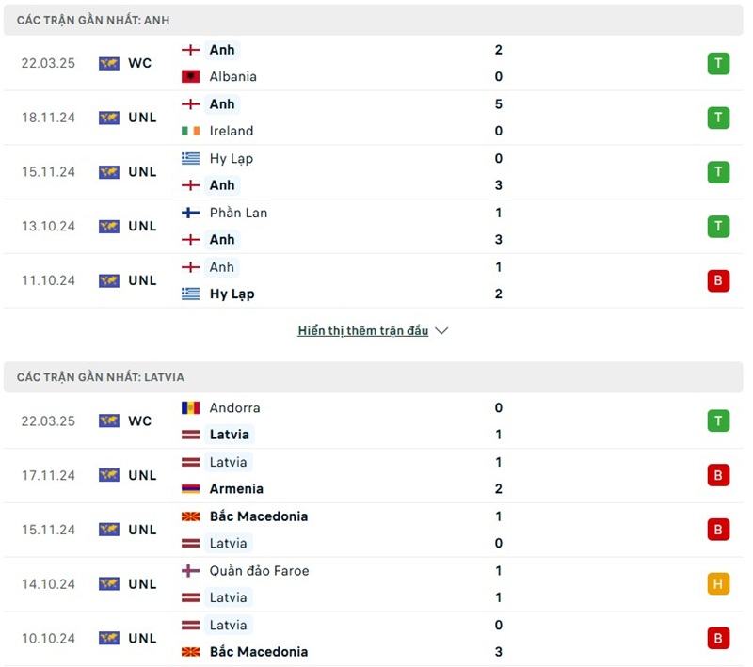Viewport: 753px width, 667px height.
Task: Click the WC competition icon for 22.03.25 Anh match
Action: [109, 63]
